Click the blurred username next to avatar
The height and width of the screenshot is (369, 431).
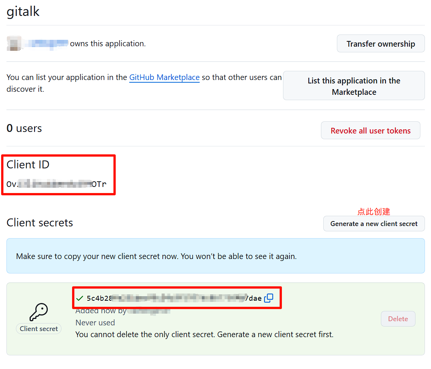tap(46, 43)
